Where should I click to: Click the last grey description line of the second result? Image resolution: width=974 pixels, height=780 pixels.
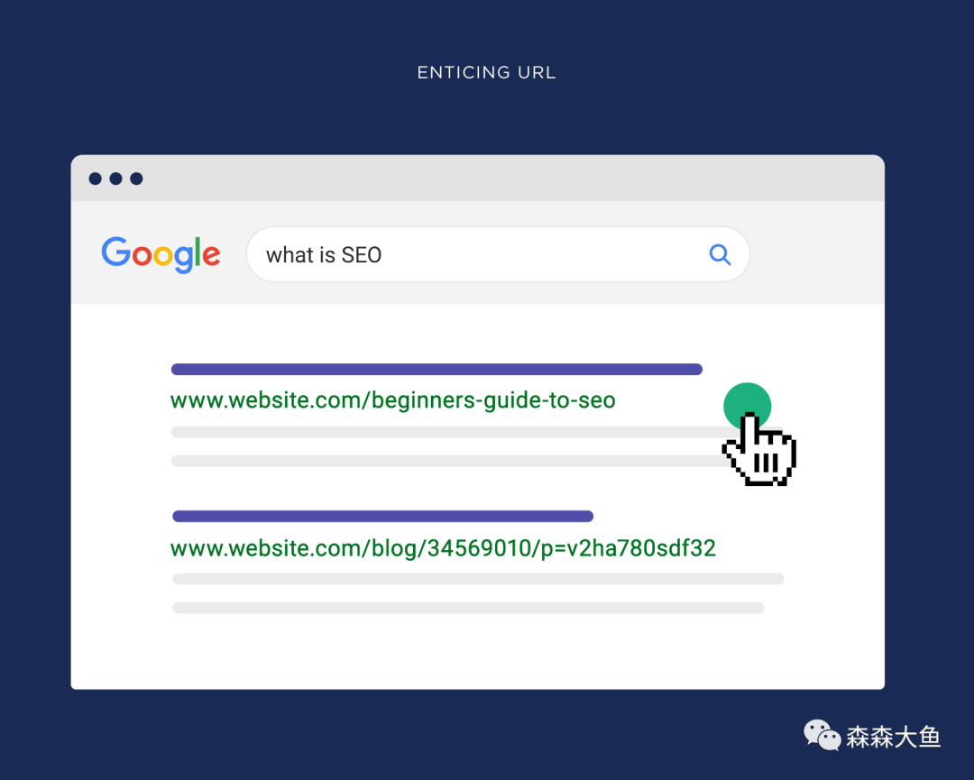coord(468,608)
